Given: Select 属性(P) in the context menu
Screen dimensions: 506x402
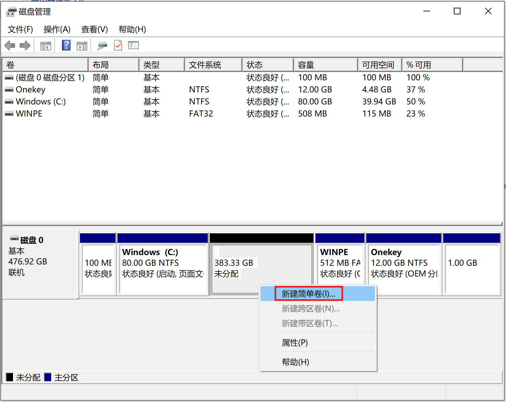Looking at the screenshot, I should point(295,343).
